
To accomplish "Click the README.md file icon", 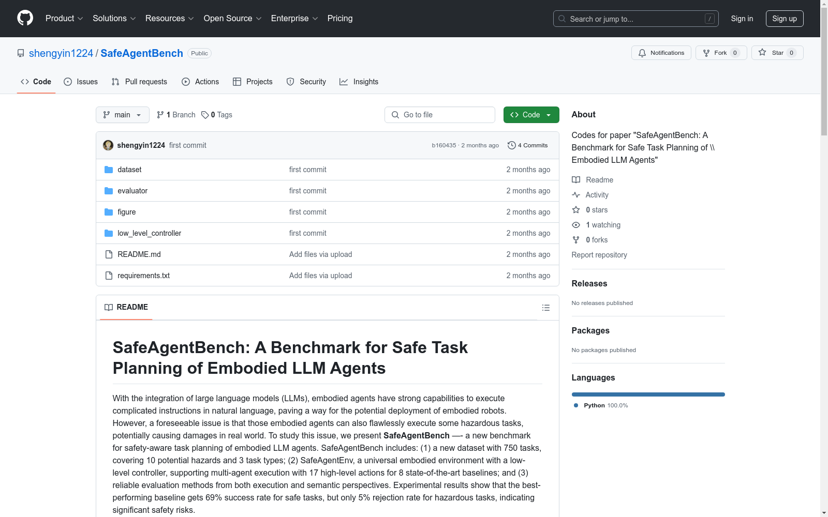I will (109, 254).
